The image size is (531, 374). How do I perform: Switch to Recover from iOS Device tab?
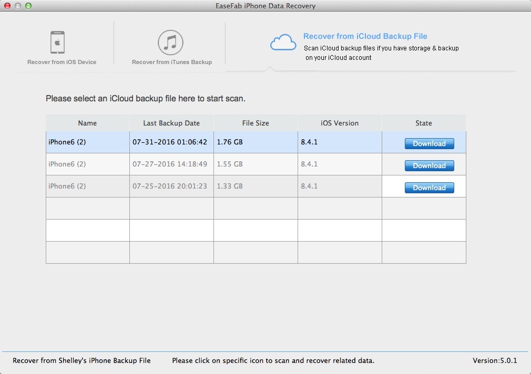pos(62,62)
